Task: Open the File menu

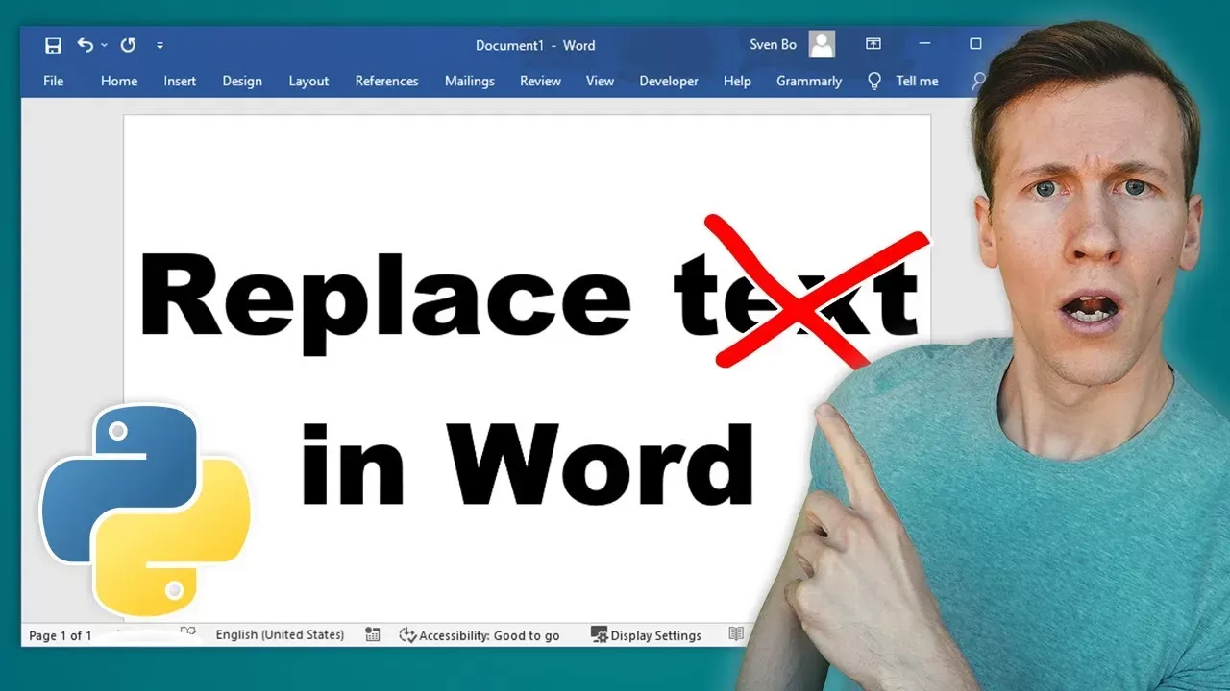Action: [x=54, y=81]
